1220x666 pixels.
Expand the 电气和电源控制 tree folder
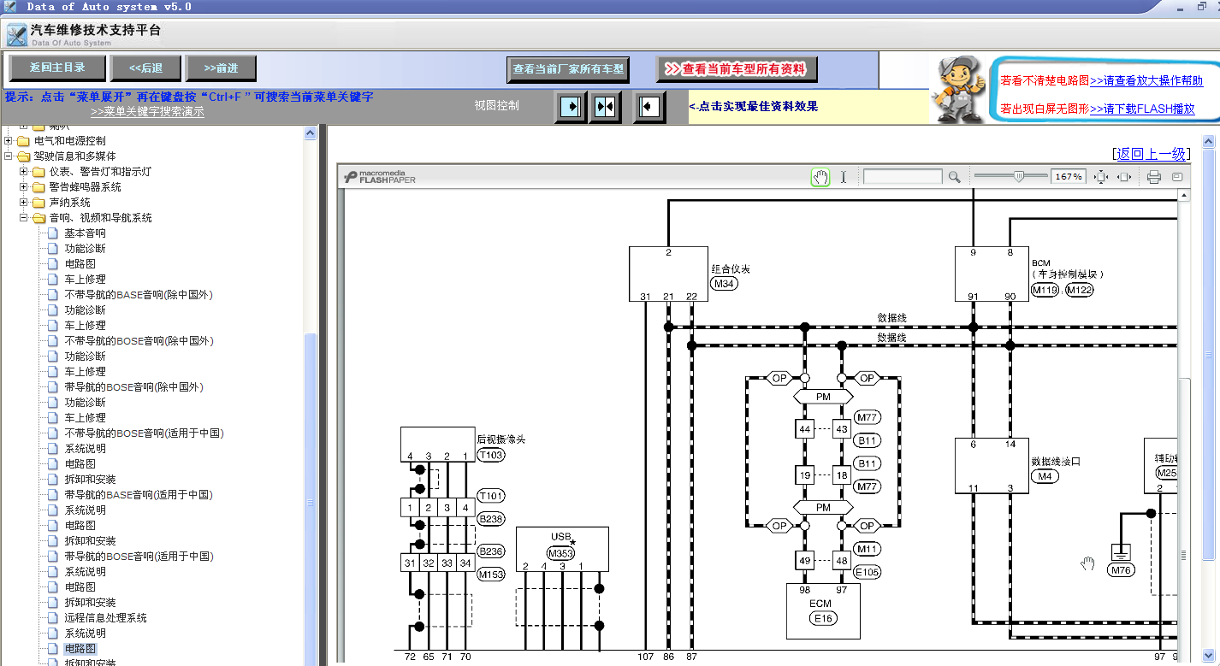(x=9, y=141)
